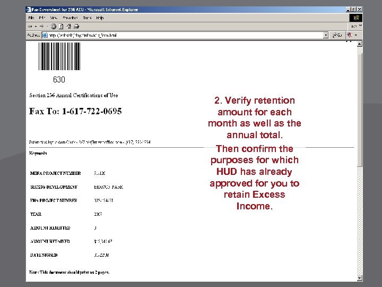Click the barcode number 630
The image size is (382, 287).
pyautogui.click(x=59, y=80)
